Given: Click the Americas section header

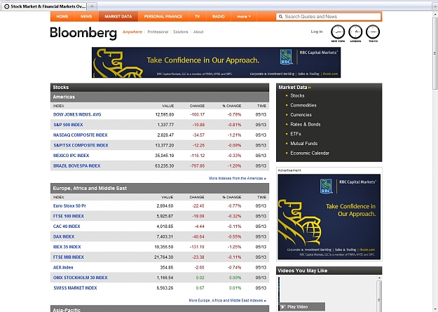Looking at the screenshot, I should click(160, 97).
